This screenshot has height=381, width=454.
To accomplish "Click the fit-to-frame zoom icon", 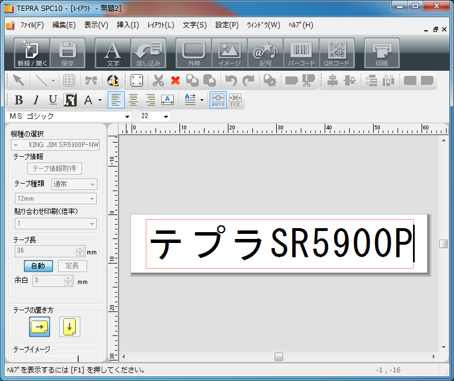I will coord(137,80).
